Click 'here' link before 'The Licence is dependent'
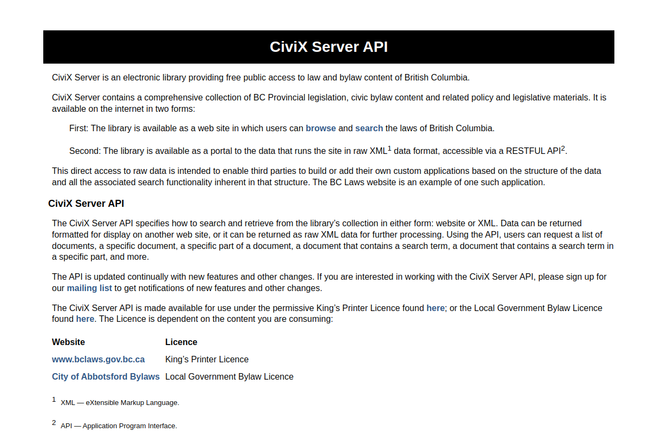The width and height of the screenshot is (649, 432). (85, 319)
